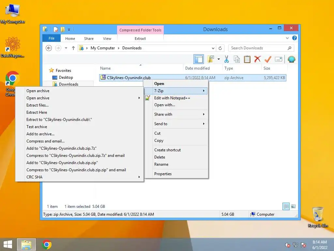
Task: Click the quick access properties icon in title bar
Action: 55,29
